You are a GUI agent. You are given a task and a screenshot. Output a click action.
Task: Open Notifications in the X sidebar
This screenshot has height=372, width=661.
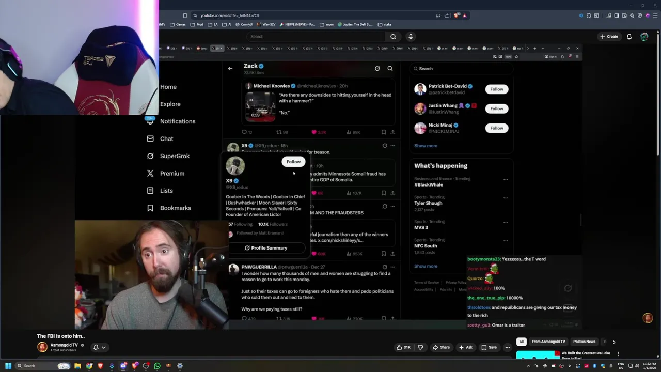tap(171, 121)
